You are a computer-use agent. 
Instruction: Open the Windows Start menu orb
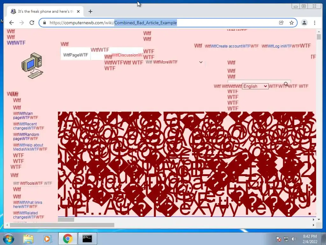pos(8,239)
